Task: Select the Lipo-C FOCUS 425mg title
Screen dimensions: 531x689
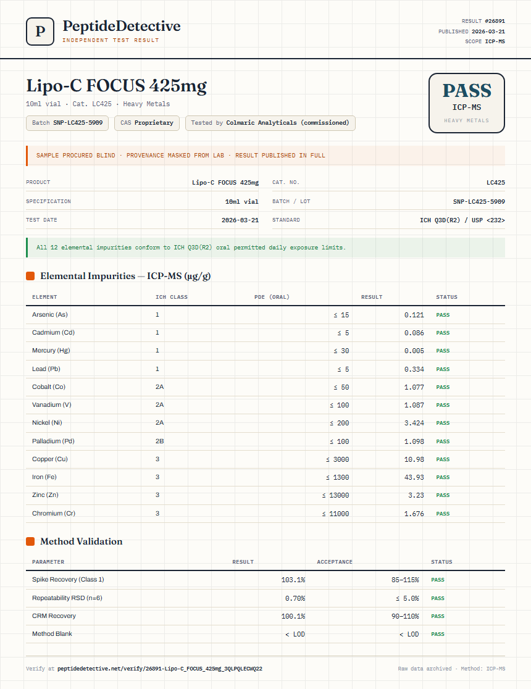Action: 117,86
